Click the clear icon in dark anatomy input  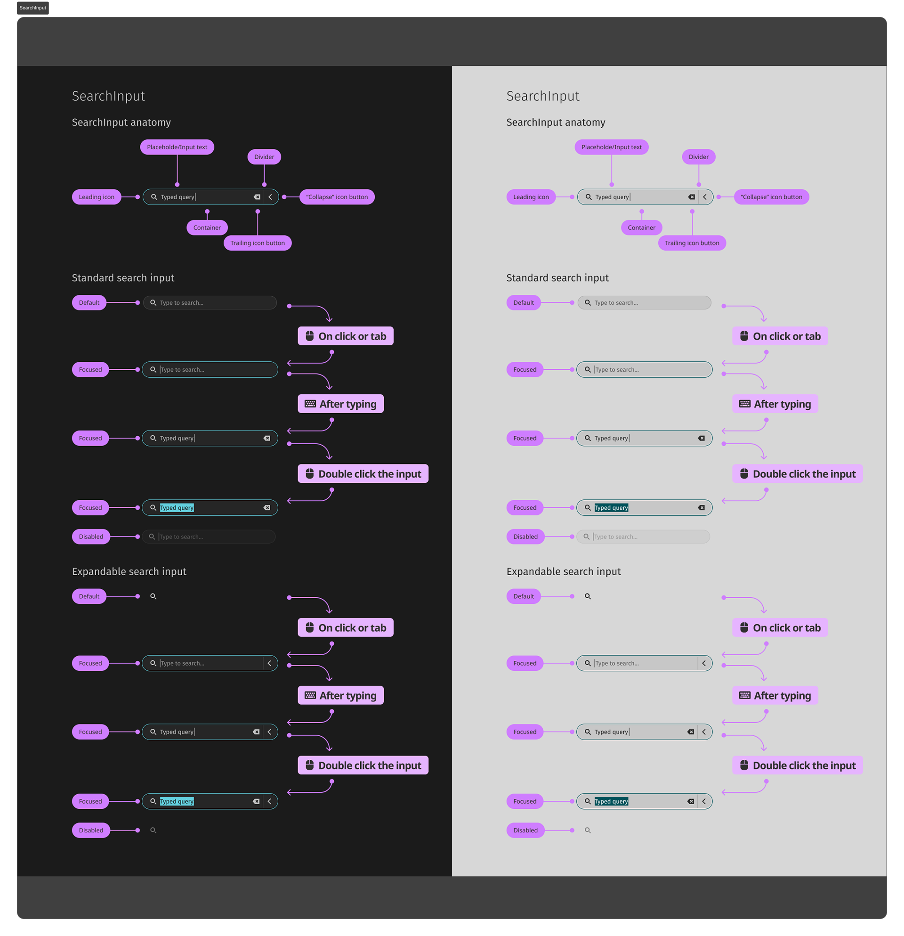pos(257,197)
